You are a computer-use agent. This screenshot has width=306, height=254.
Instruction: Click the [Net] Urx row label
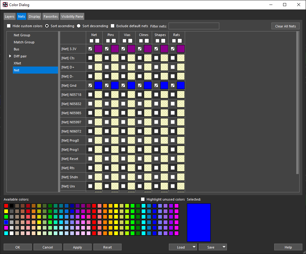pos(68,186)
